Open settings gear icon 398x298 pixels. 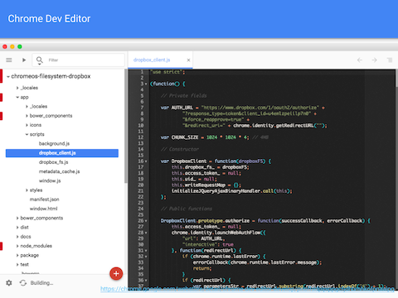point(9,283)
